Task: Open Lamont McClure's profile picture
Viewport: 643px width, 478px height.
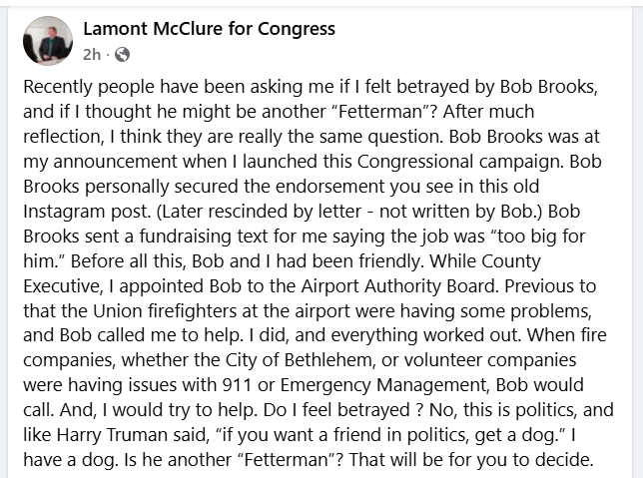Action: tap(48, 41)
